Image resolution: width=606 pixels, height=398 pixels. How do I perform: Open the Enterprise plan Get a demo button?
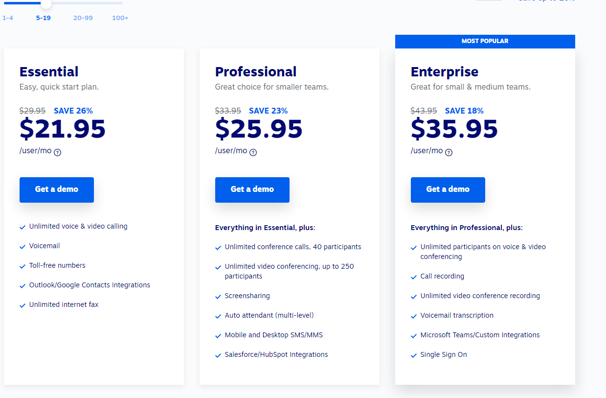(448, 190)
